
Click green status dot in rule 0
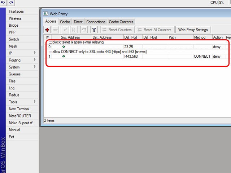pyautogui.click(x=64, y=47)
